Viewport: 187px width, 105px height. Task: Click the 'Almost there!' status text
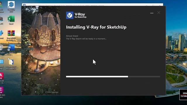pos(72,36)
